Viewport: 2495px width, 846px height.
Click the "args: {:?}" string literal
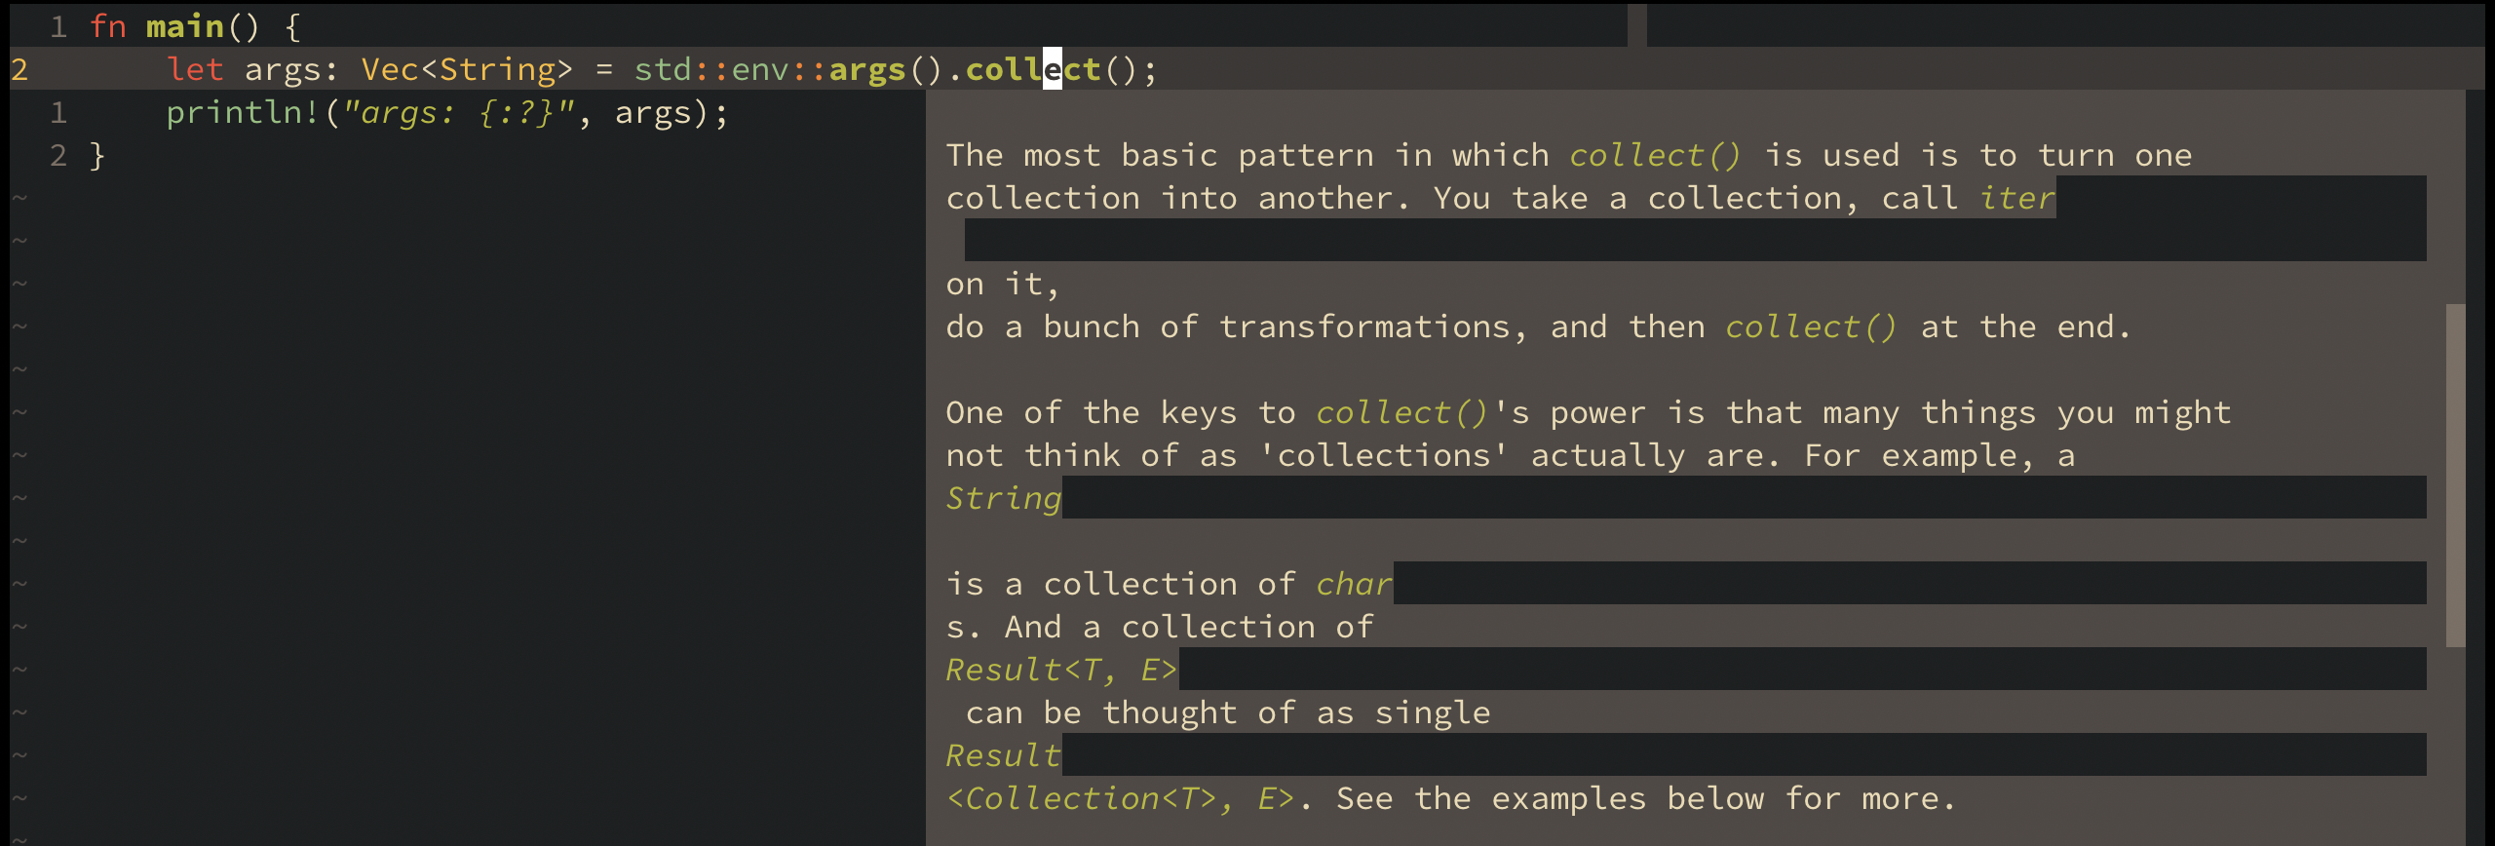coord(458,112)
